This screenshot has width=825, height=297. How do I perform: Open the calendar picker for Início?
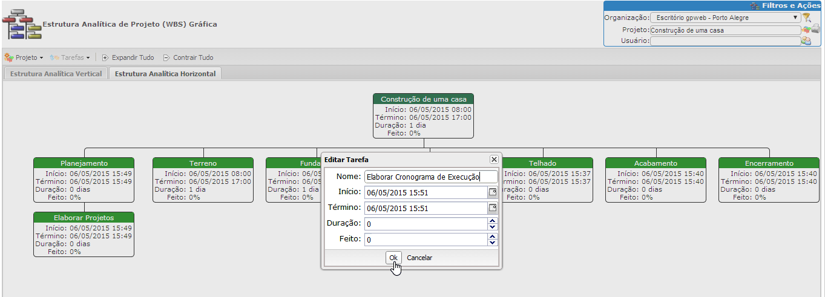click(493, 192)
